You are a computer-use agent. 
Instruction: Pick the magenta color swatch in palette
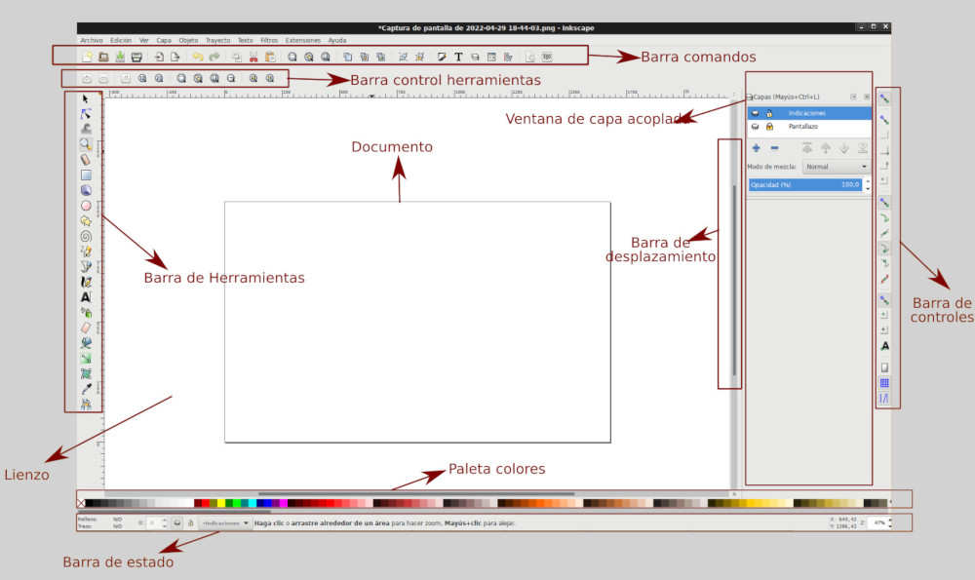point(284,503)
